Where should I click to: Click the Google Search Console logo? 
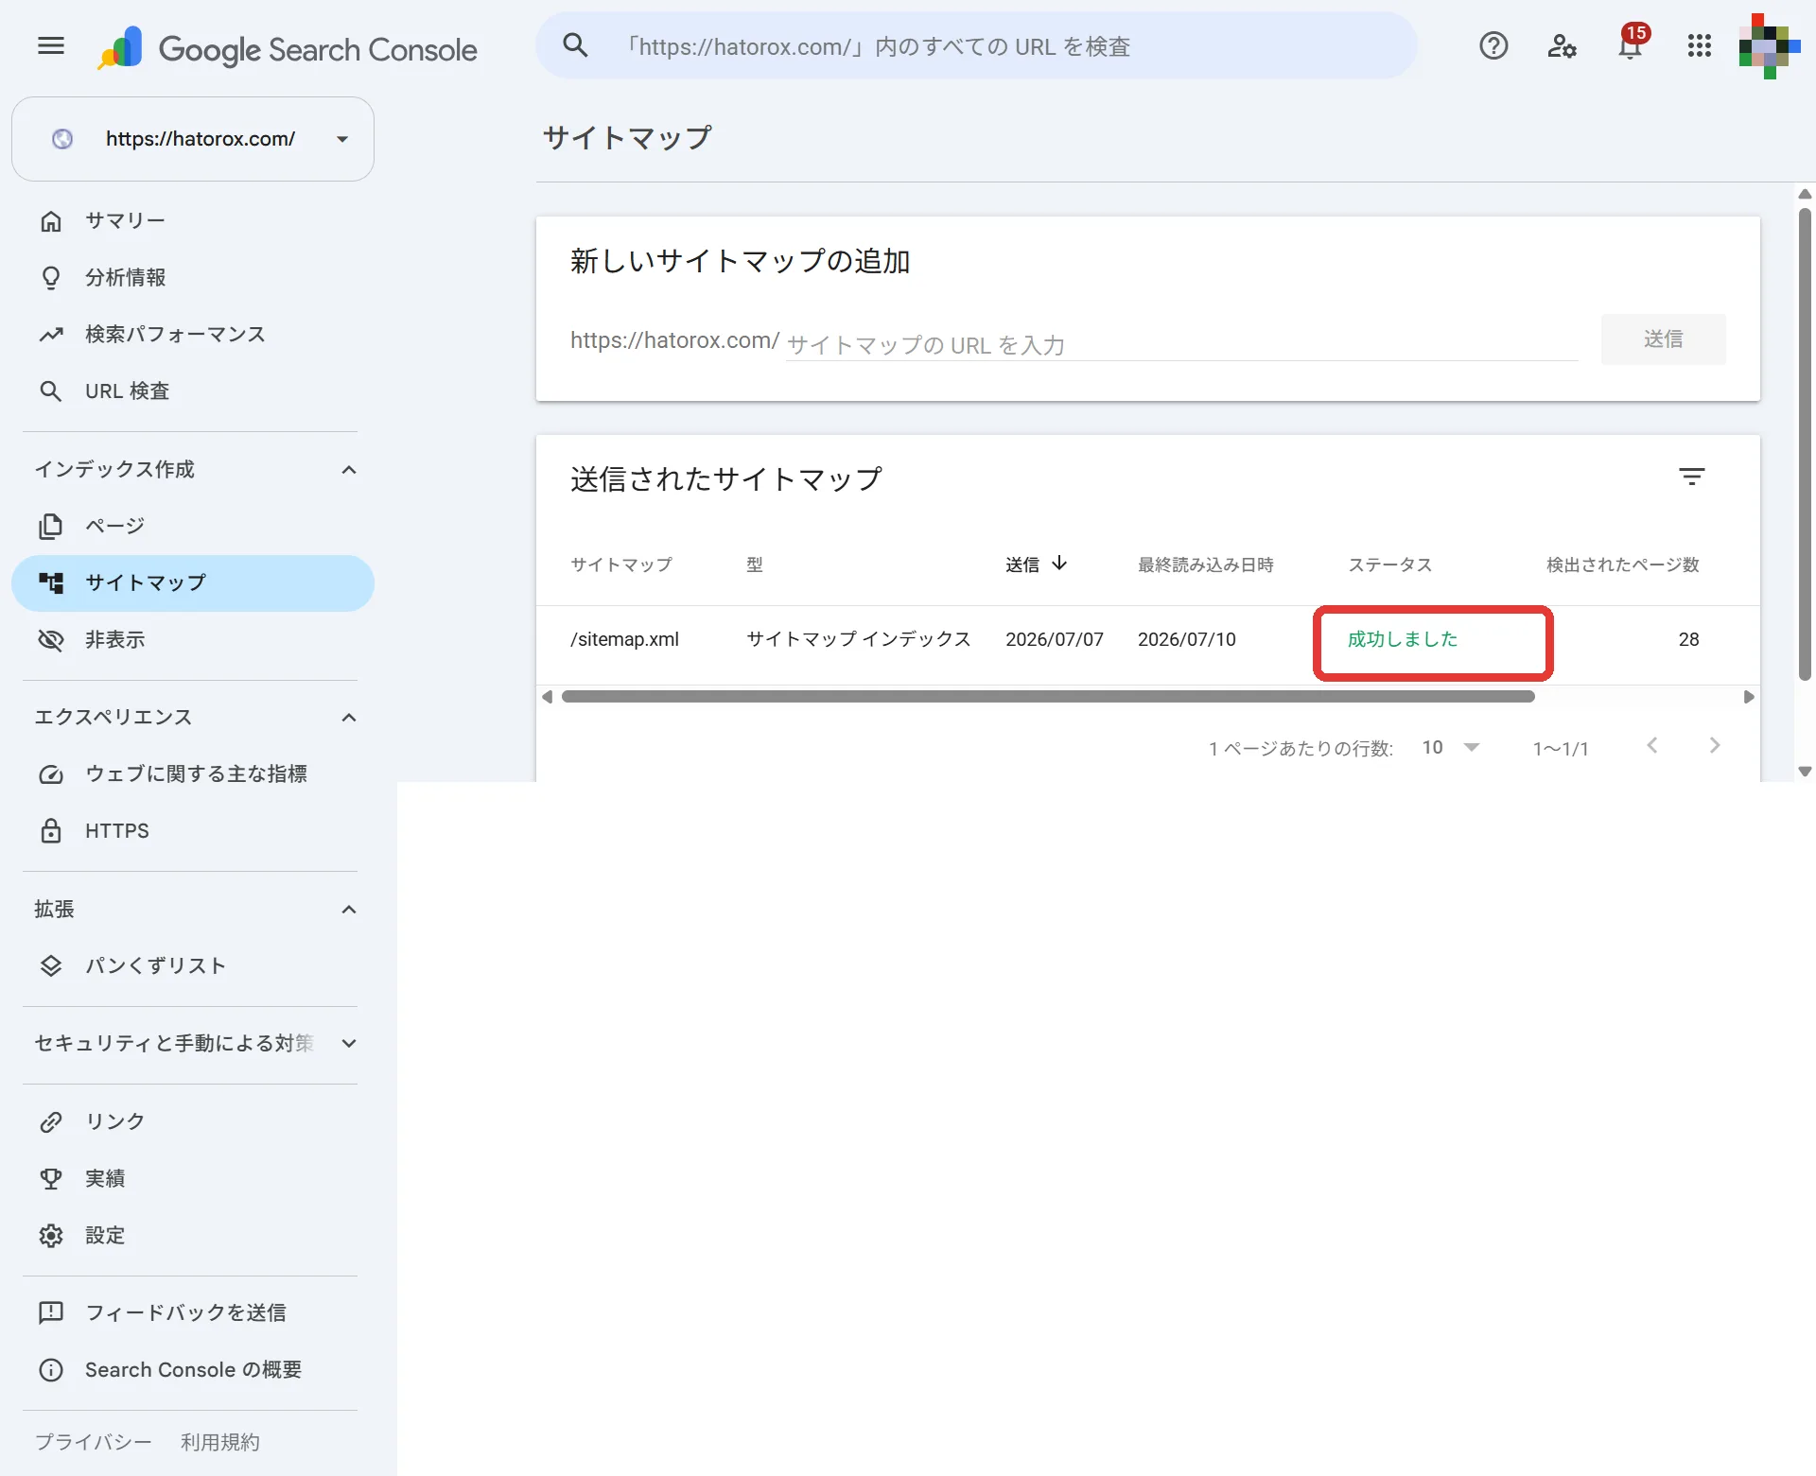point(288,48)
